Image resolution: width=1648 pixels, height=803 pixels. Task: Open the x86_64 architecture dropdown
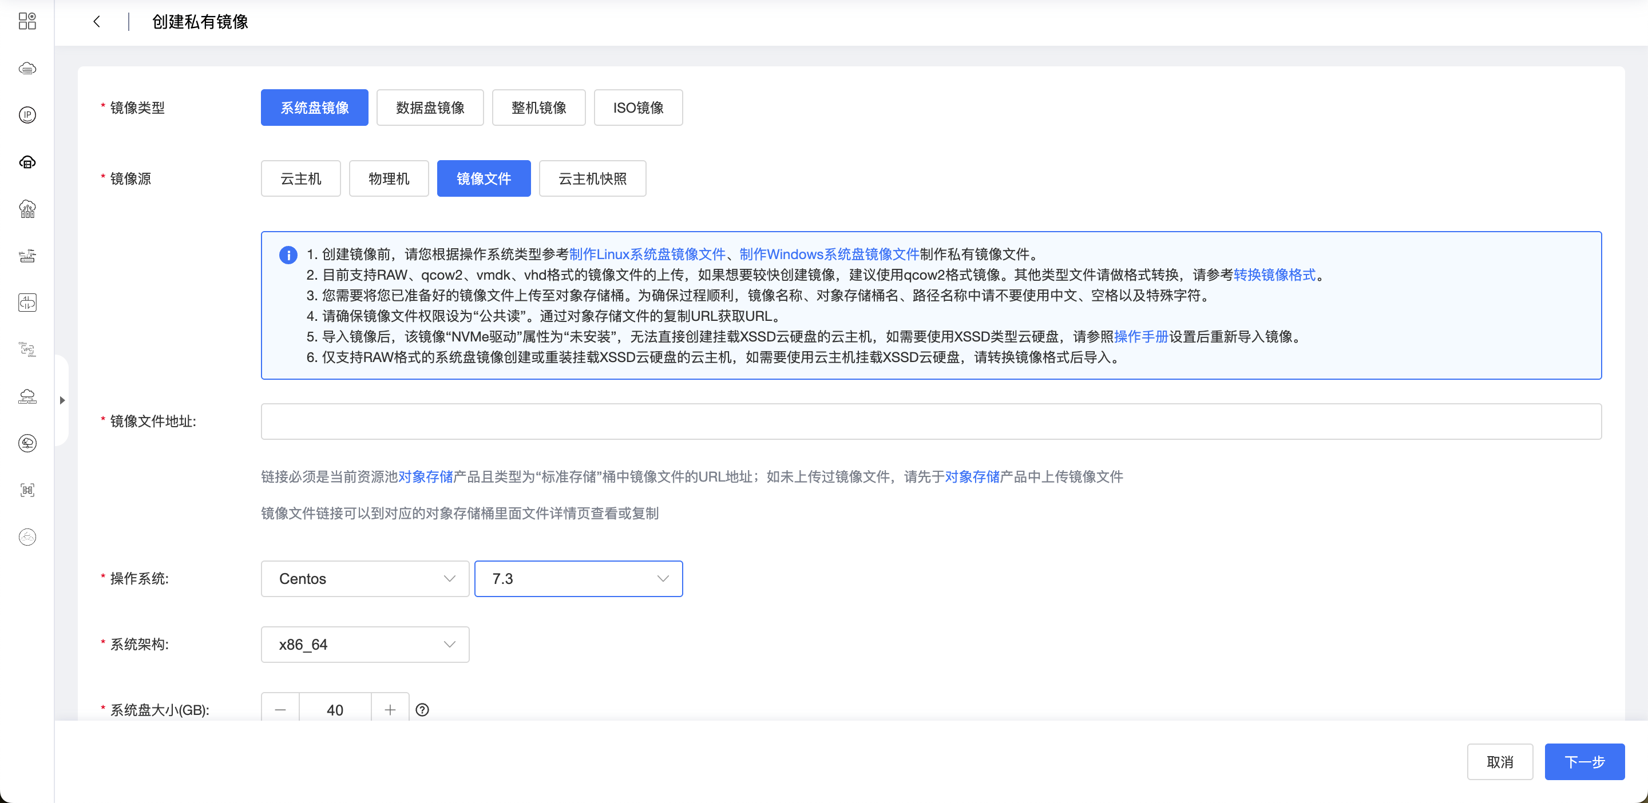click(365, 645)
